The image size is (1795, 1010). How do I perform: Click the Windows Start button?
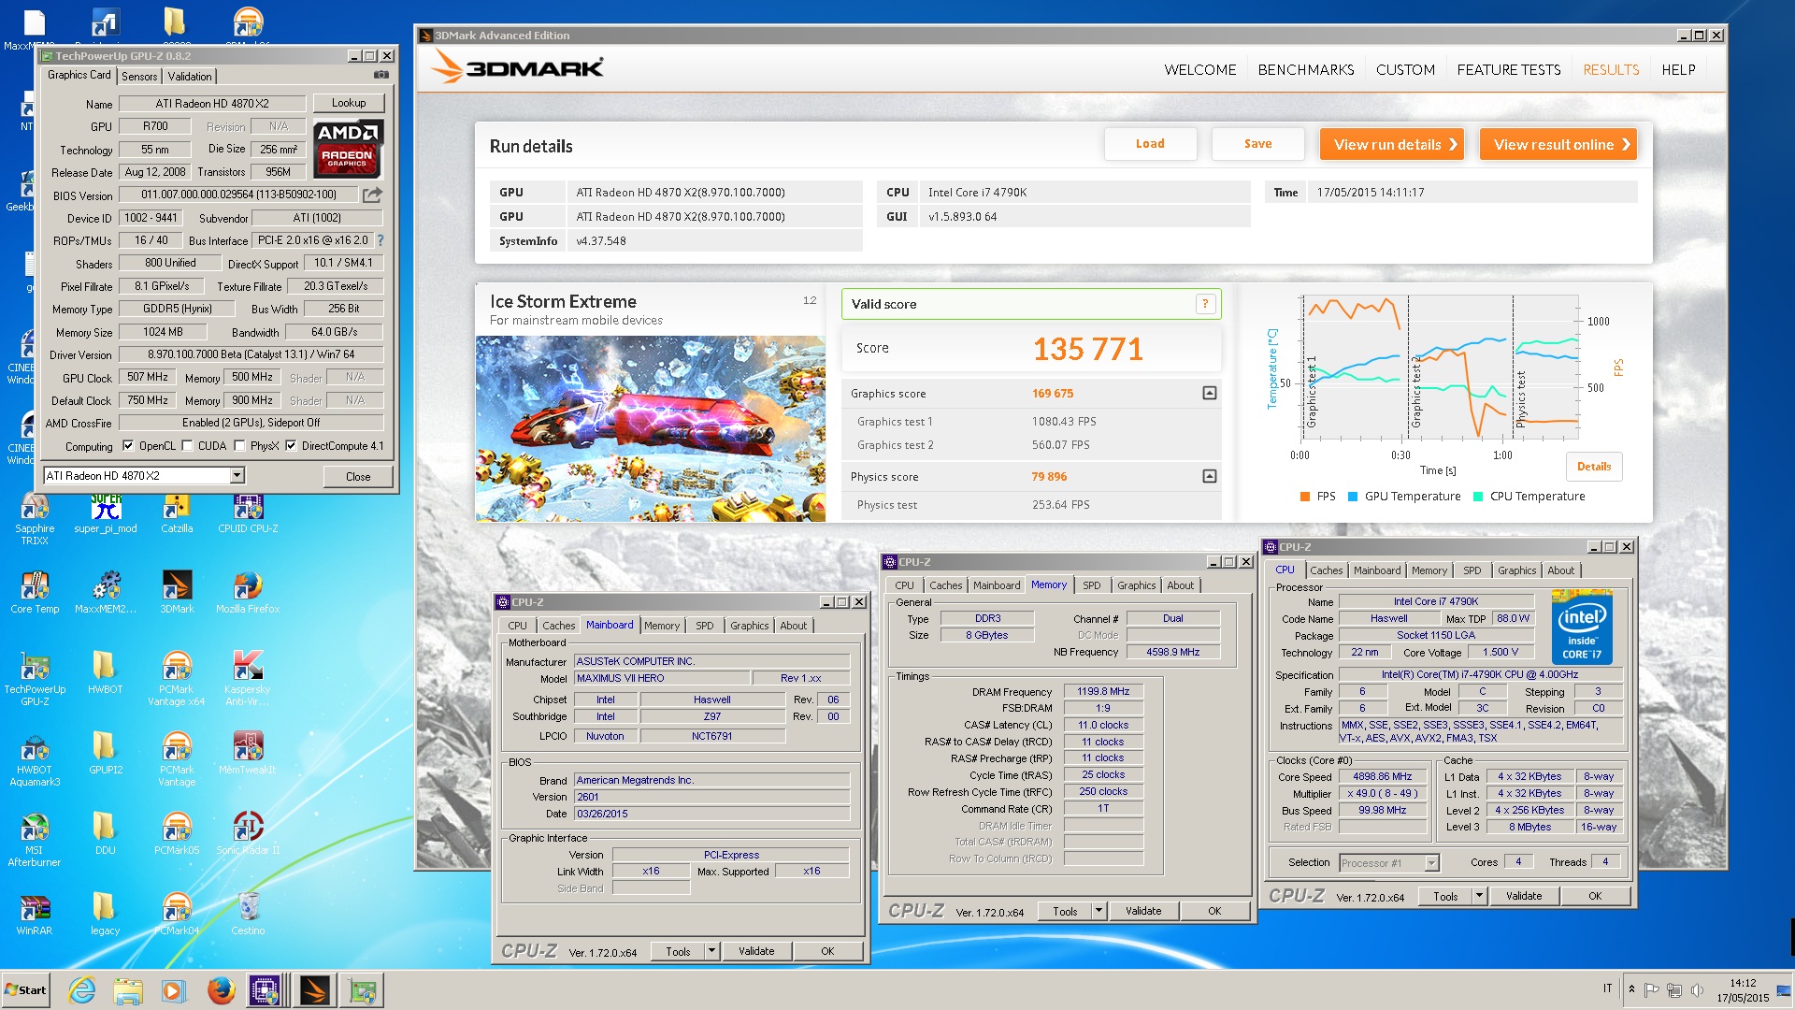pyautogui.click(x=25, y=990)
